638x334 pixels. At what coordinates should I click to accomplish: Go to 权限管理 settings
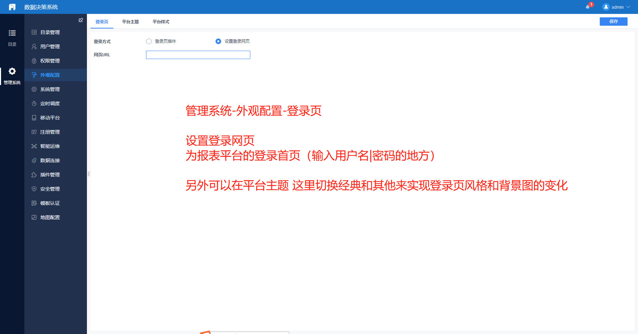point(56,61)
